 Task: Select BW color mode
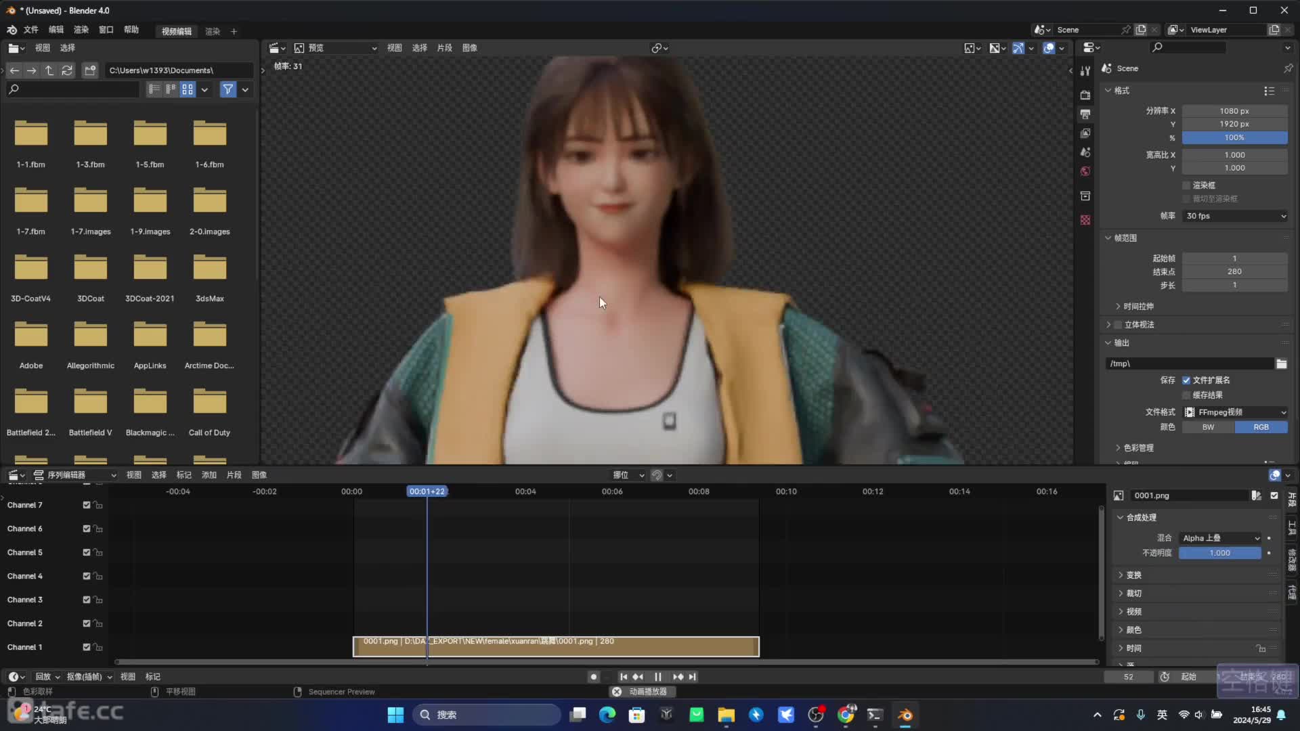tap(1208, 427)
